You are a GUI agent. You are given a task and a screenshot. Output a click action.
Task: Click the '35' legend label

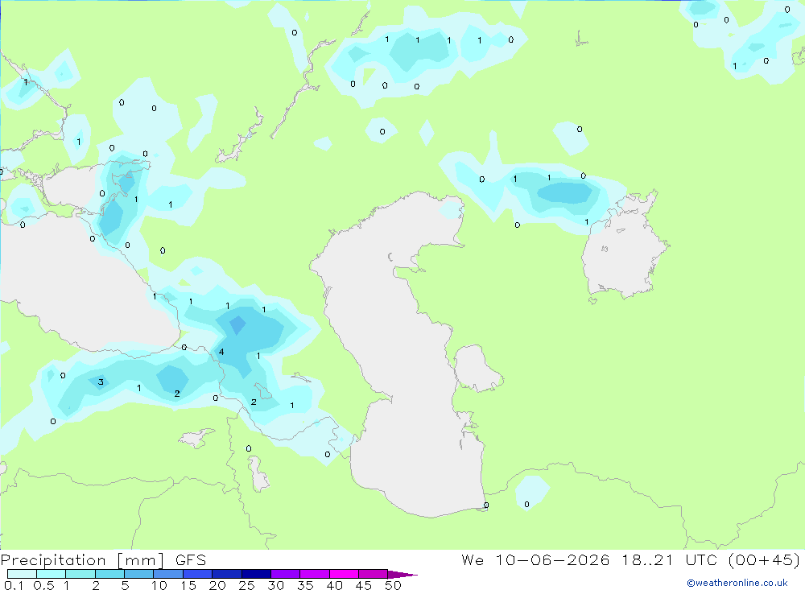305,585
